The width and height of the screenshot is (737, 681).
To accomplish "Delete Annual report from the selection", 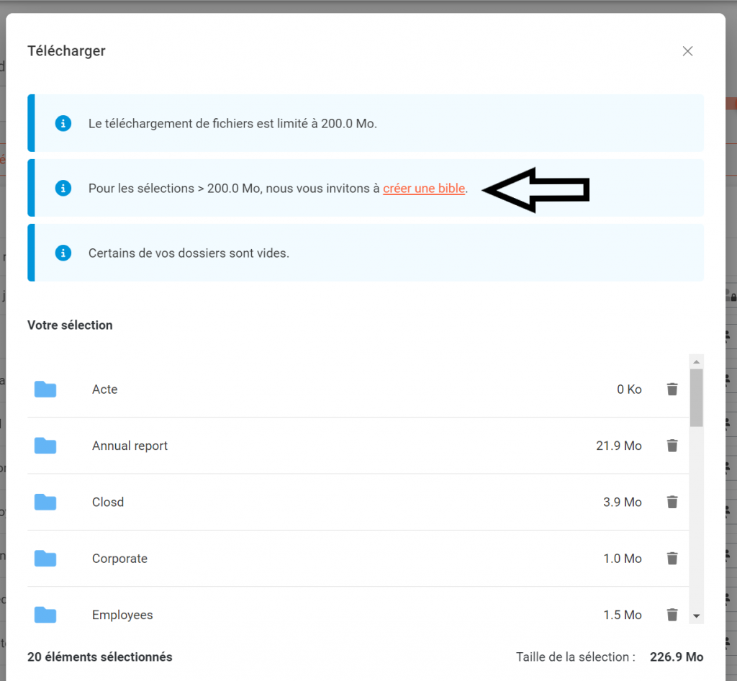I will [672, 446].
